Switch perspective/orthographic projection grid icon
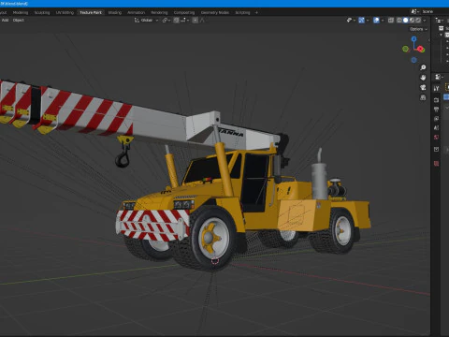Image resolution: width=449 pixels, height=337 pixels. tap(423, 97)
